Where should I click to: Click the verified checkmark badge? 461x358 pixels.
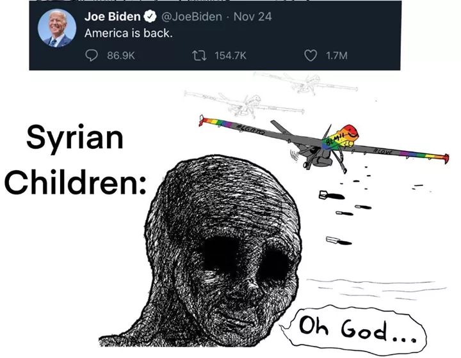click(x=150, y=17)
